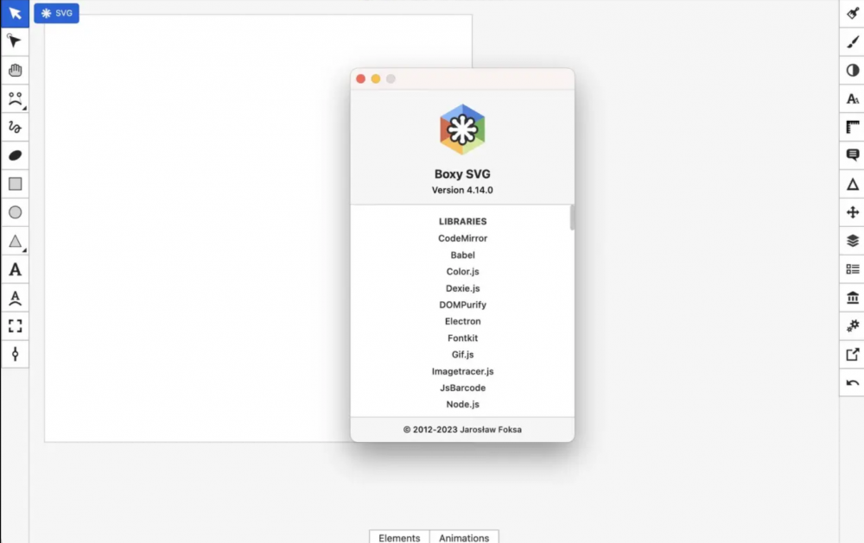
Task: Open the Export panel
Action: tap(853, 355)
